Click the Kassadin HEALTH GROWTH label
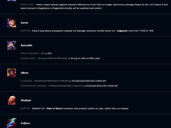This screenshot has width=171, height=128. coord(30,53)
